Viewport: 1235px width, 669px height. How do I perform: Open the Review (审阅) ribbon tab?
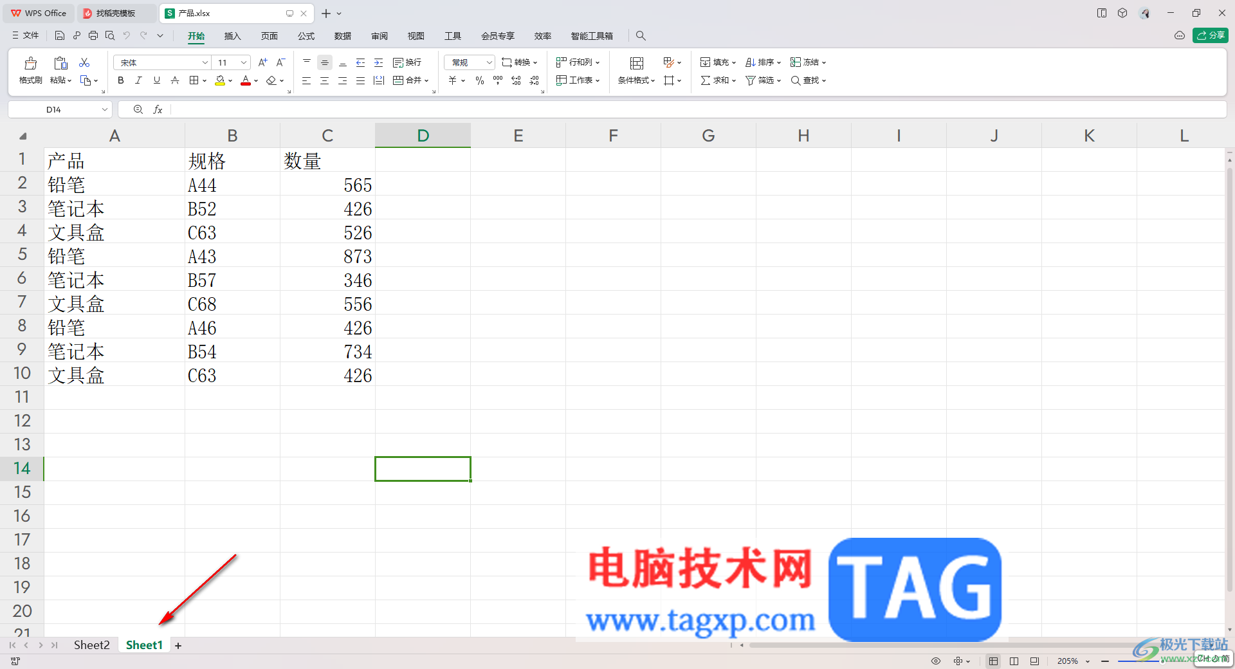click(380, 35)
